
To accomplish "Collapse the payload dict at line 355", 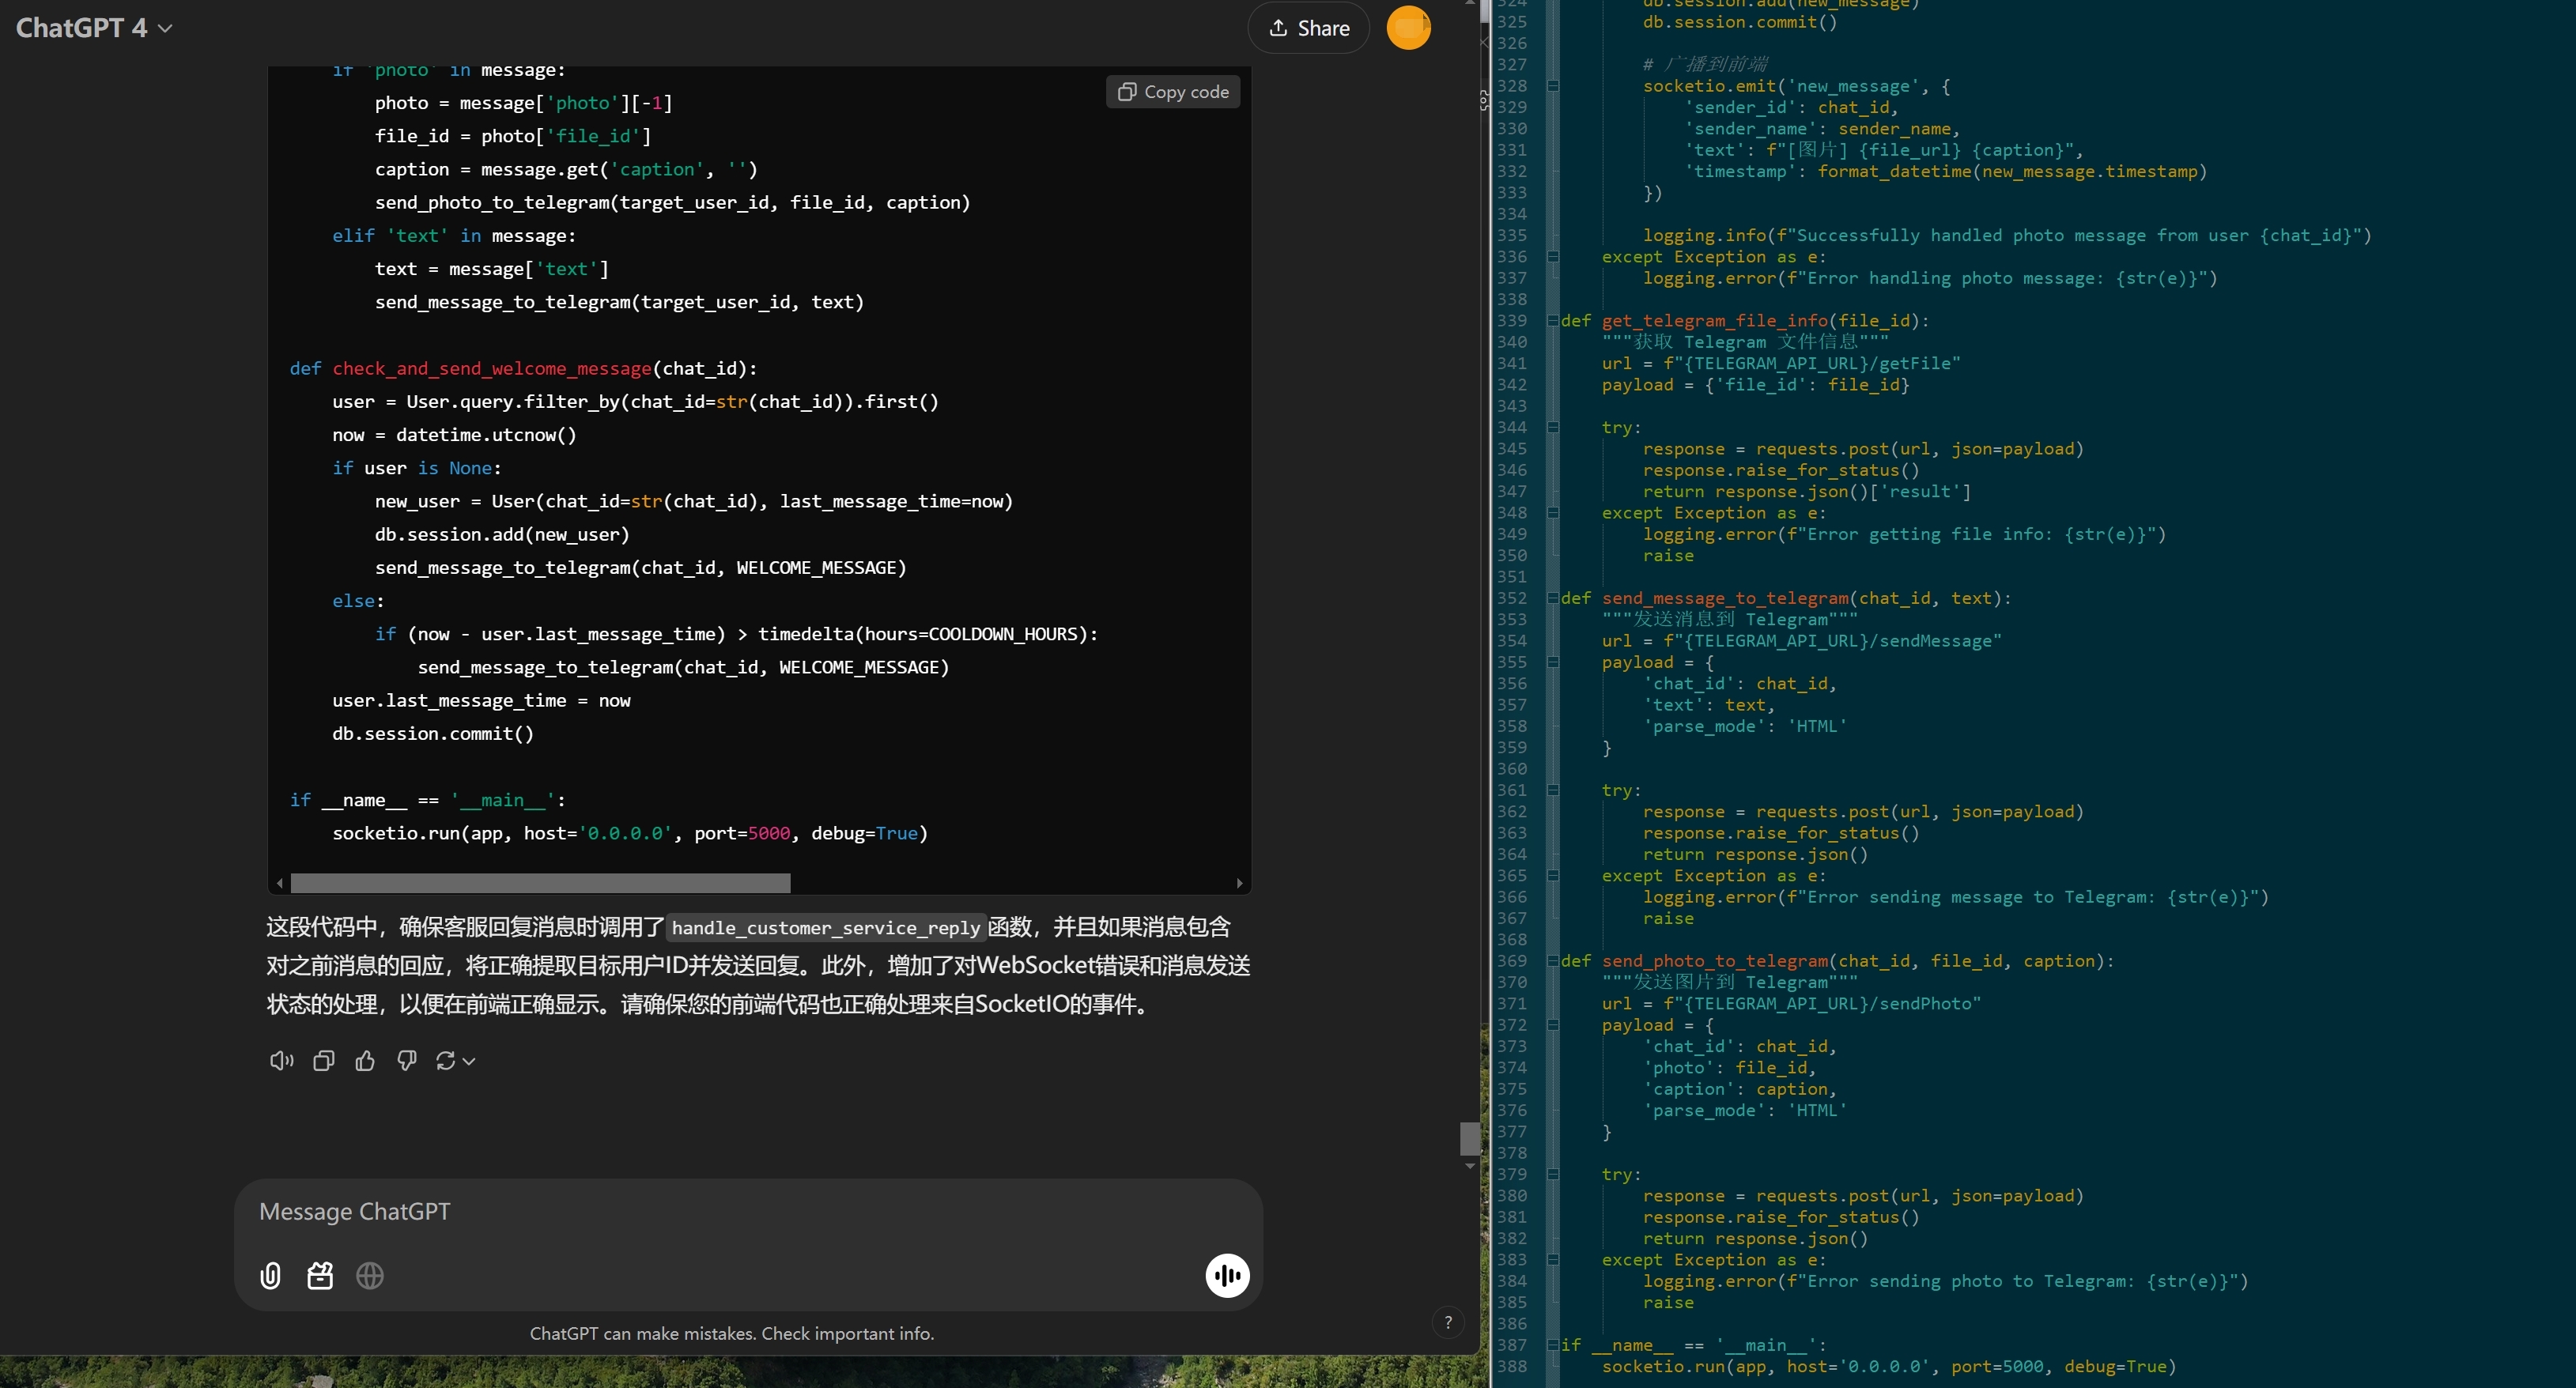I will [1552, 662].
